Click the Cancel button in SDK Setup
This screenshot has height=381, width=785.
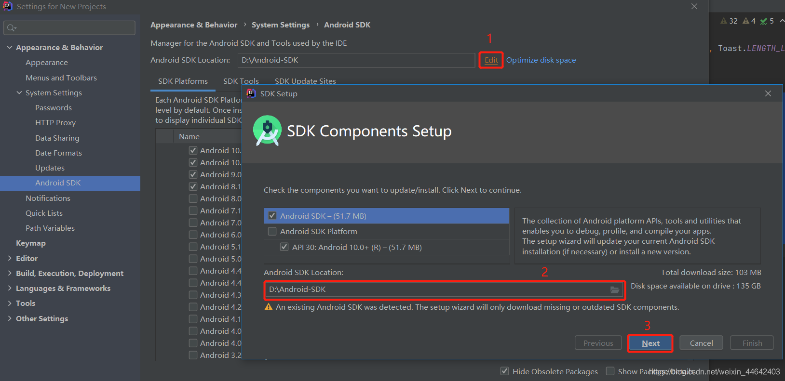pos(701,343)
